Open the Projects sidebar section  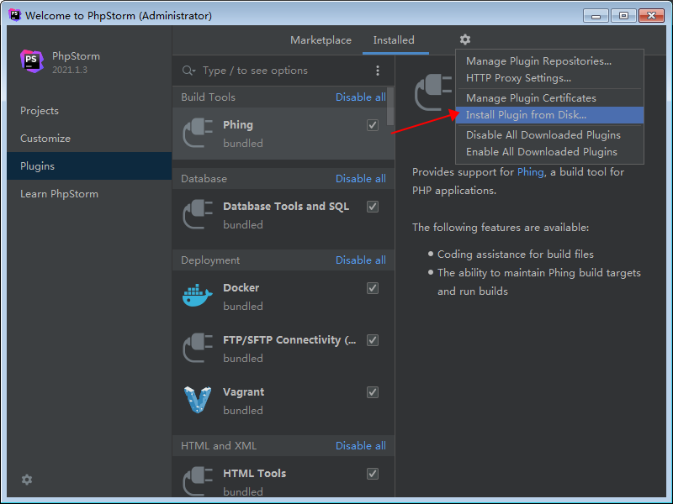[x=89, y=111]
